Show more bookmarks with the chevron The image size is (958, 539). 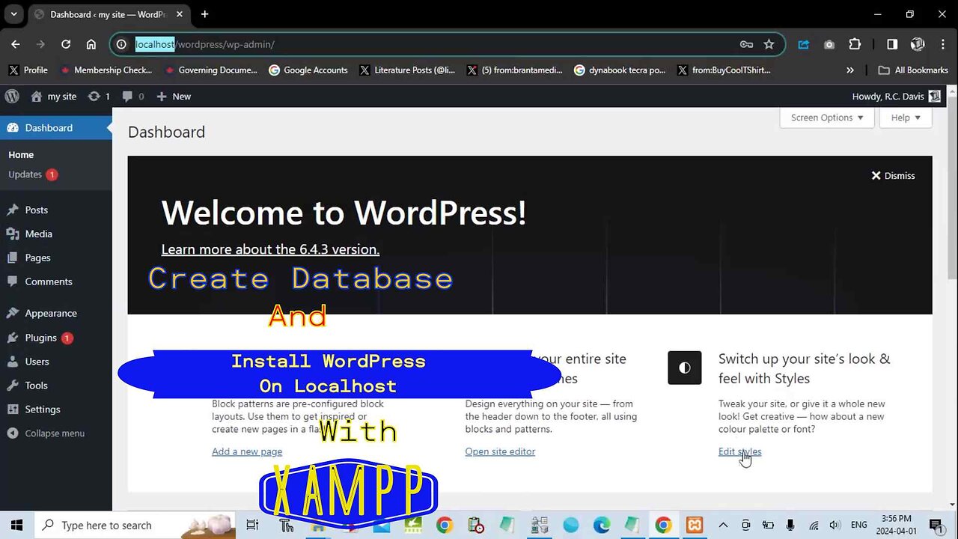850,70
